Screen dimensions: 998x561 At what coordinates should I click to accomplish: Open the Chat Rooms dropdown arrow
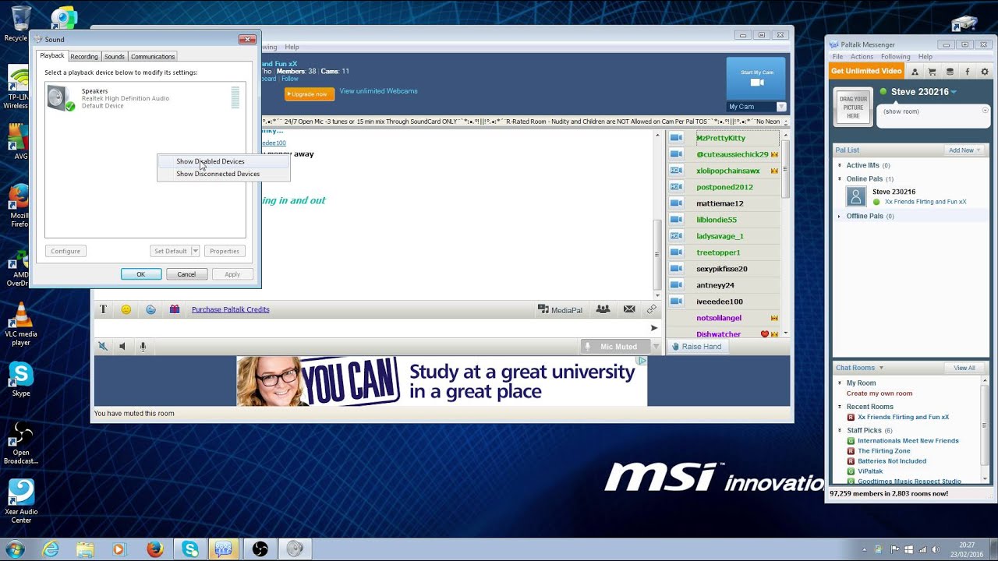[881, 368]
